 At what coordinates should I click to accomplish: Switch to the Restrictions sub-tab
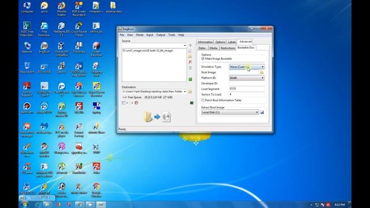click(x=228, y=48)
